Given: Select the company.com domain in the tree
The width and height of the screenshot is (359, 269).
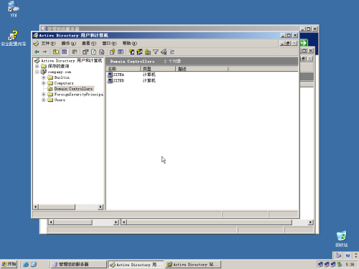Looking at the screenshot, I should pyautogui.click(x=60, y=72).
